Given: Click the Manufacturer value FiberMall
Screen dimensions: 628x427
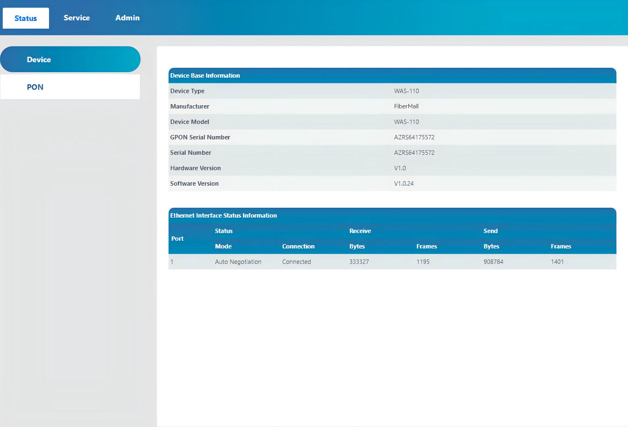Looking at the screenshot, I should (407, 106).
